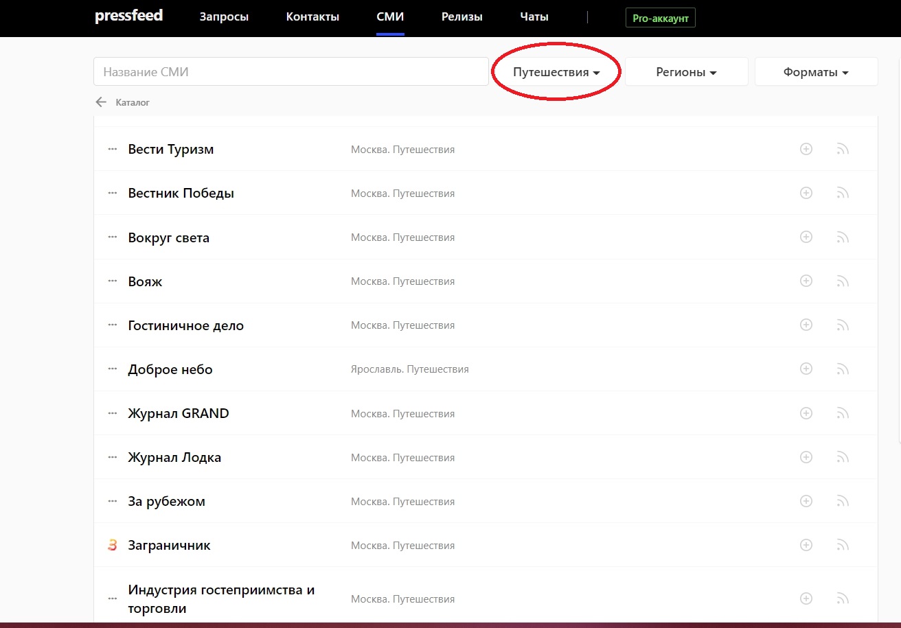Switch to the Запросы tab
Screen dimensions: 901x628
point(224,17)
